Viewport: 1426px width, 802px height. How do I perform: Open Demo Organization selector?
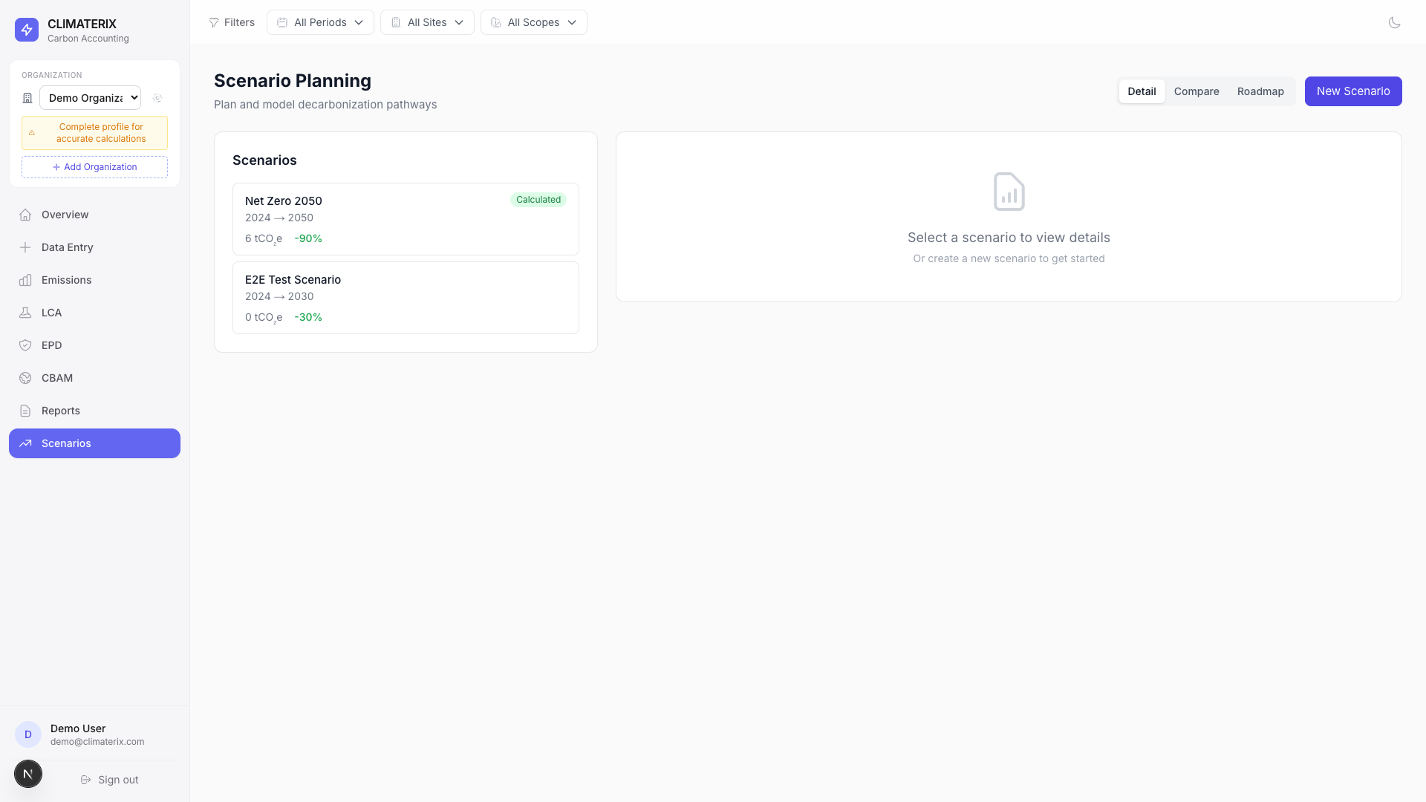pos(90,98)
